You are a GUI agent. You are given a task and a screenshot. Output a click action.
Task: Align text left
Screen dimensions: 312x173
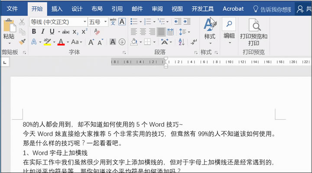tap(134, 32)
